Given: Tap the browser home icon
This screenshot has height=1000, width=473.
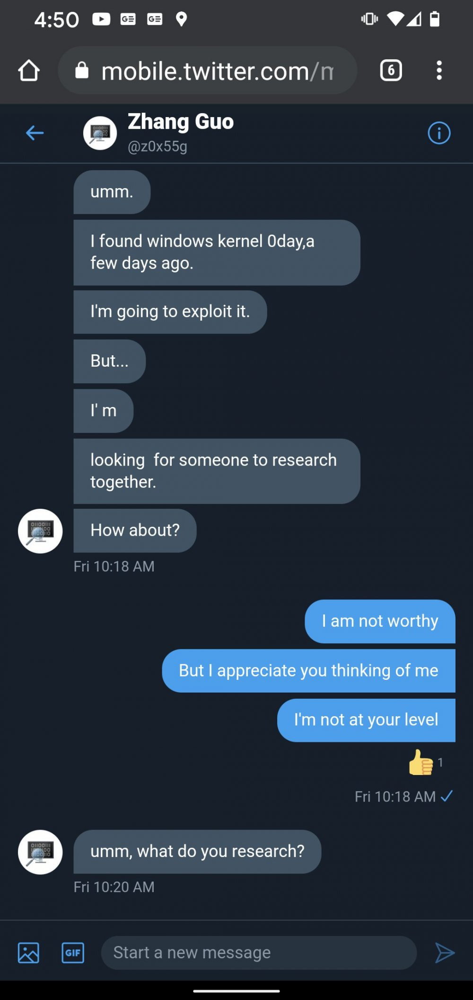Looking at the screenshot, I should tap(29, 71).
